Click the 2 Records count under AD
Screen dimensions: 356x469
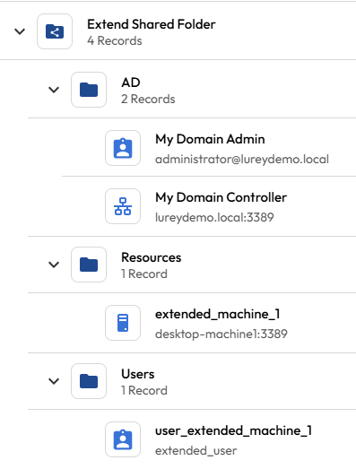148,99
